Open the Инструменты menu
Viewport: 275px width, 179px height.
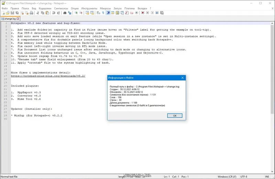point(89,8)
